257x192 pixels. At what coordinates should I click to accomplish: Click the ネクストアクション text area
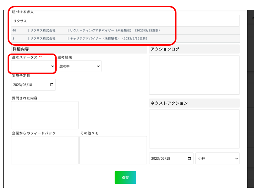point(194,129)
